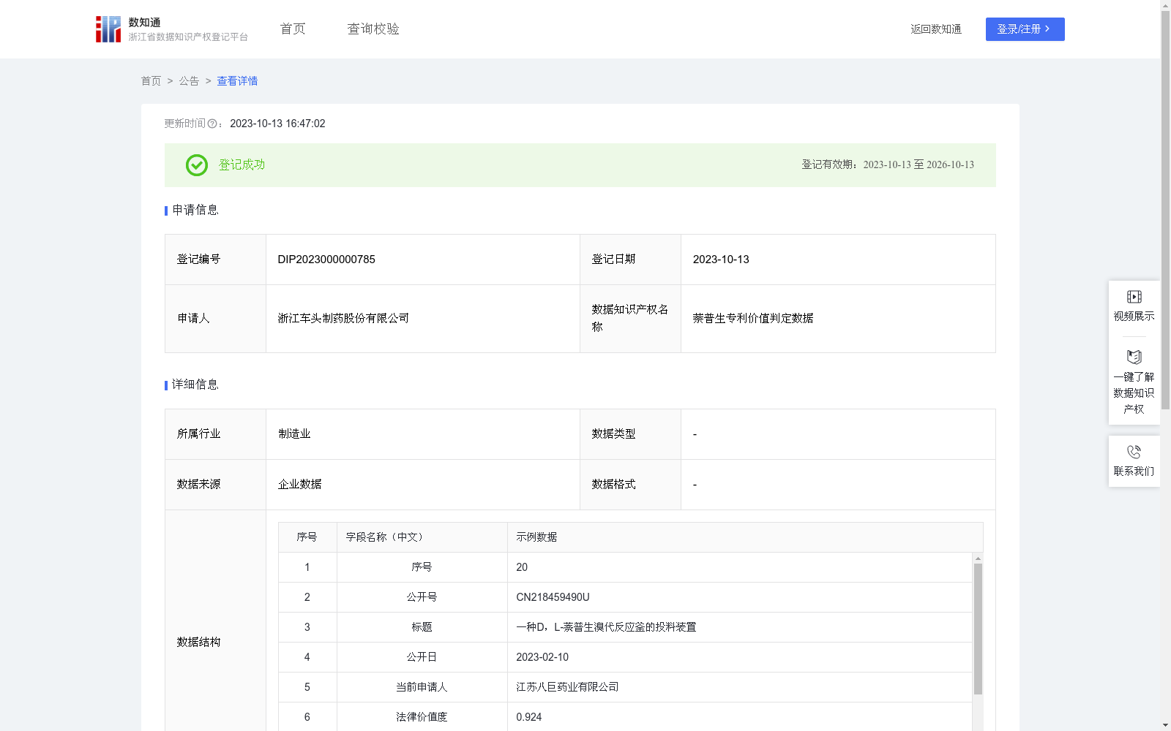The image size is (1171, 731).
Task: Click the help icon beside 更新时间
Action: [212, 124]
